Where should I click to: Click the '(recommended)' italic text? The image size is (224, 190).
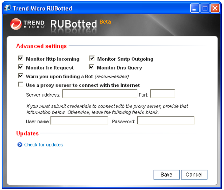[x=112, y=77]
